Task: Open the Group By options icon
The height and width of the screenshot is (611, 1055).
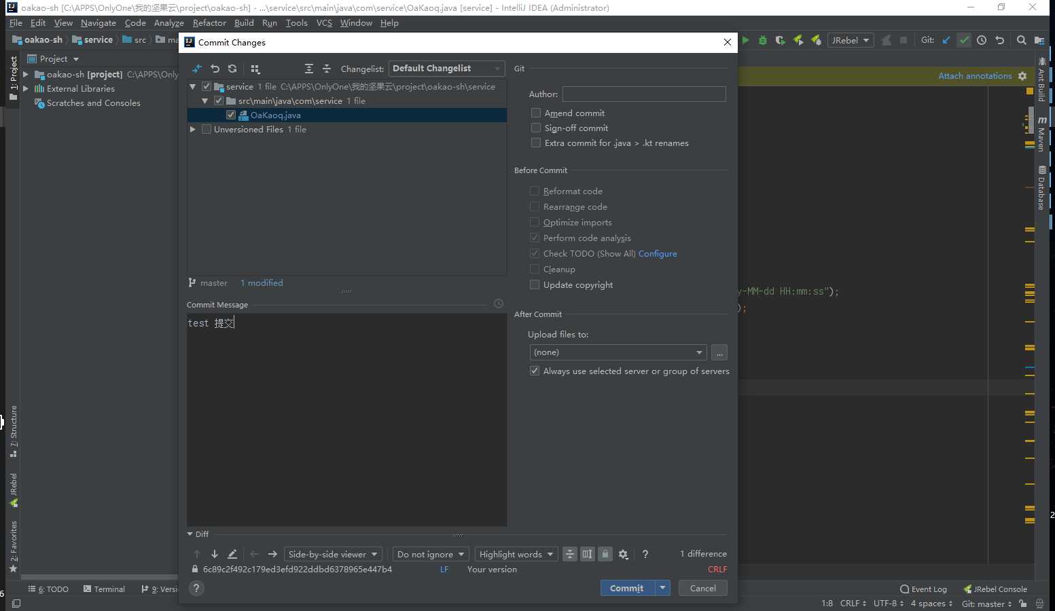Action: pyautogui.click(x=255, y=69)
